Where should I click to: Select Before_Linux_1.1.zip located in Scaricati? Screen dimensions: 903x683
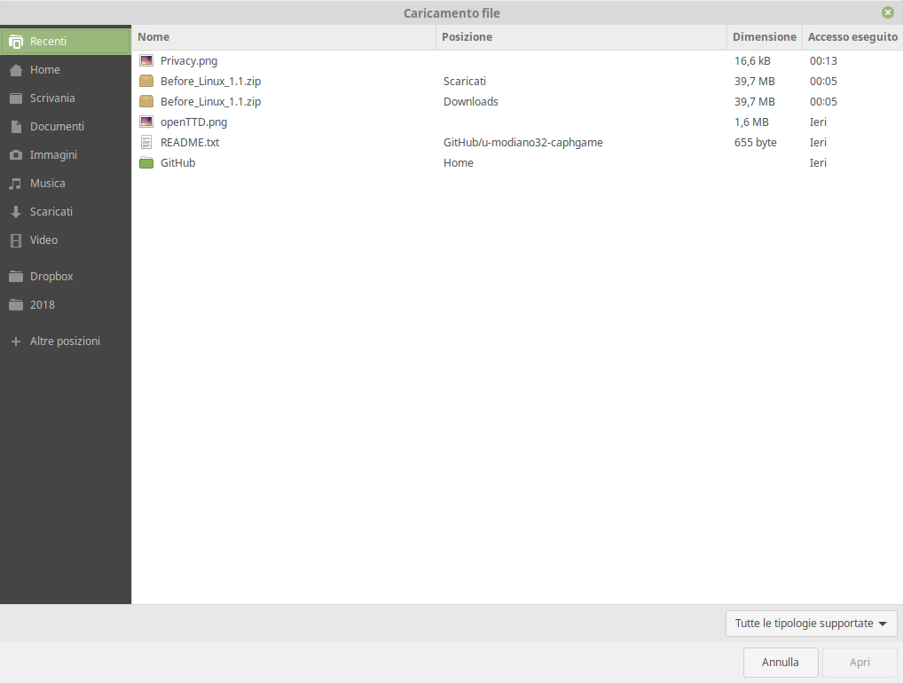click(211, 82)
